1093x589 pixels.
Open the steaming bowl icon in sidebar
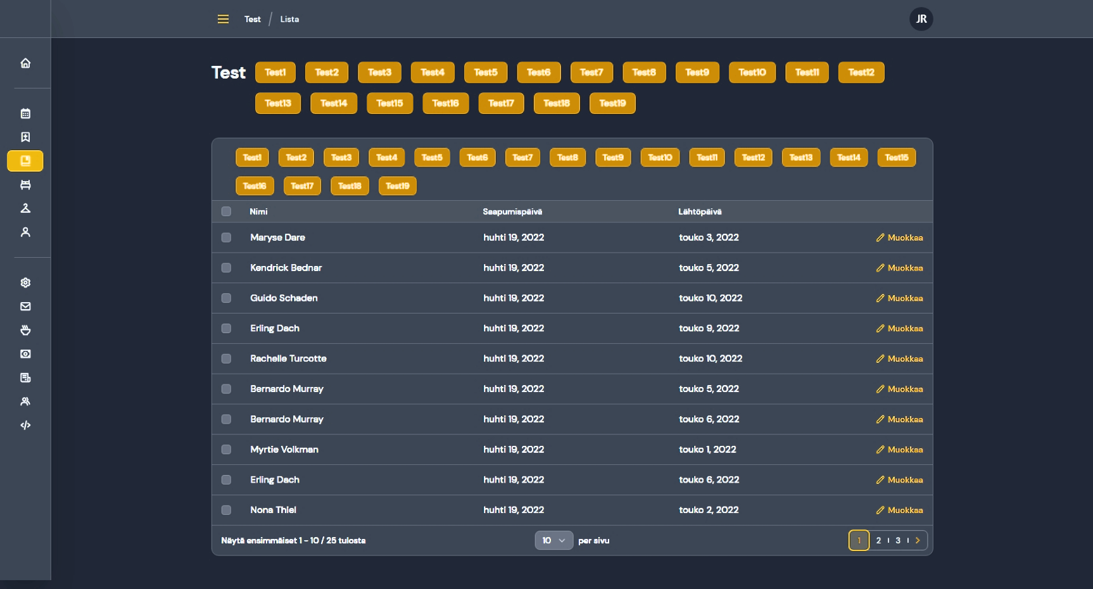point(25,330)
